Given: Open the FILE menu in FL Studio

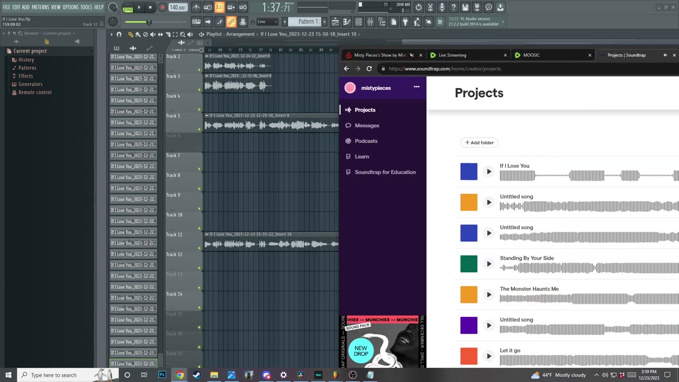Looking at the screenshot, I should (x=6, y=7).
